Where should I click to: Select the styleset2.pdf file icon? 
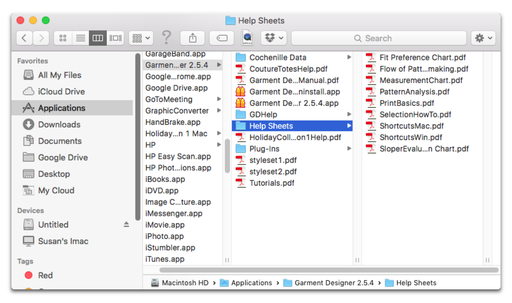tap(240, 171)
